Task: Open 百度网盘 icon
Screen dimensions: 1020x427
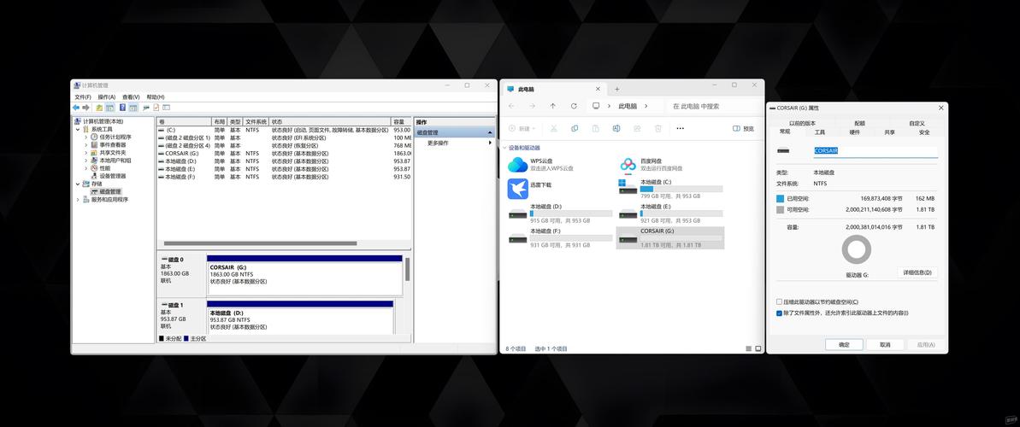Action: point(628,165)
